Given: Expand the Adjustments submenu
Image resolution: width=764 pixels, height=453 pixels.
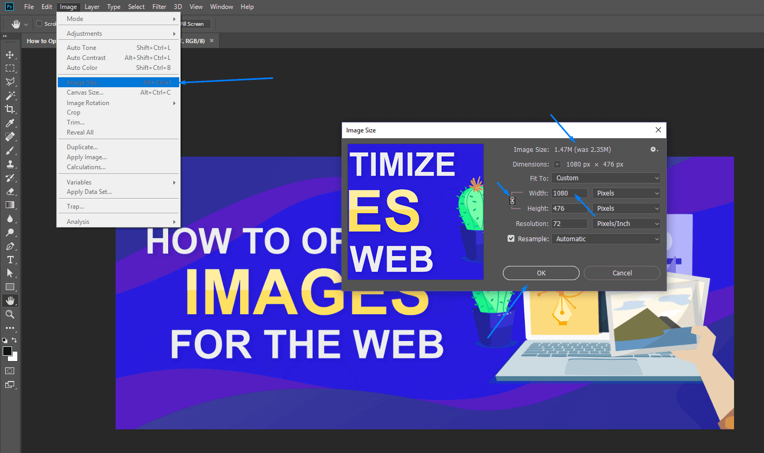Looking at the screenshot, I should [118, 34].
